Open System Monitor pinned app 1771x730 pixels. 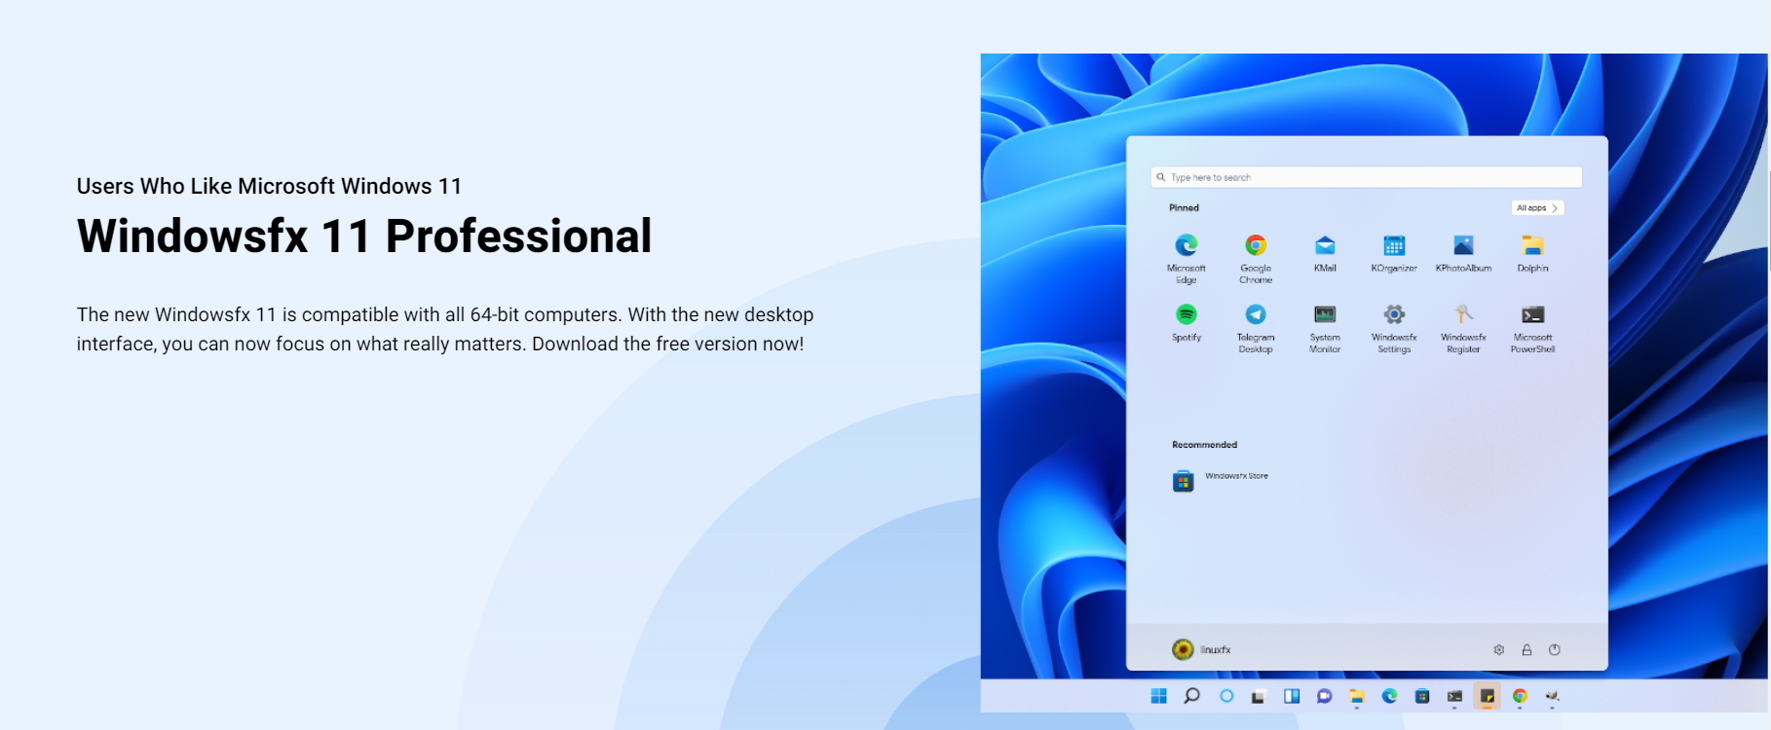(1325, 314)
